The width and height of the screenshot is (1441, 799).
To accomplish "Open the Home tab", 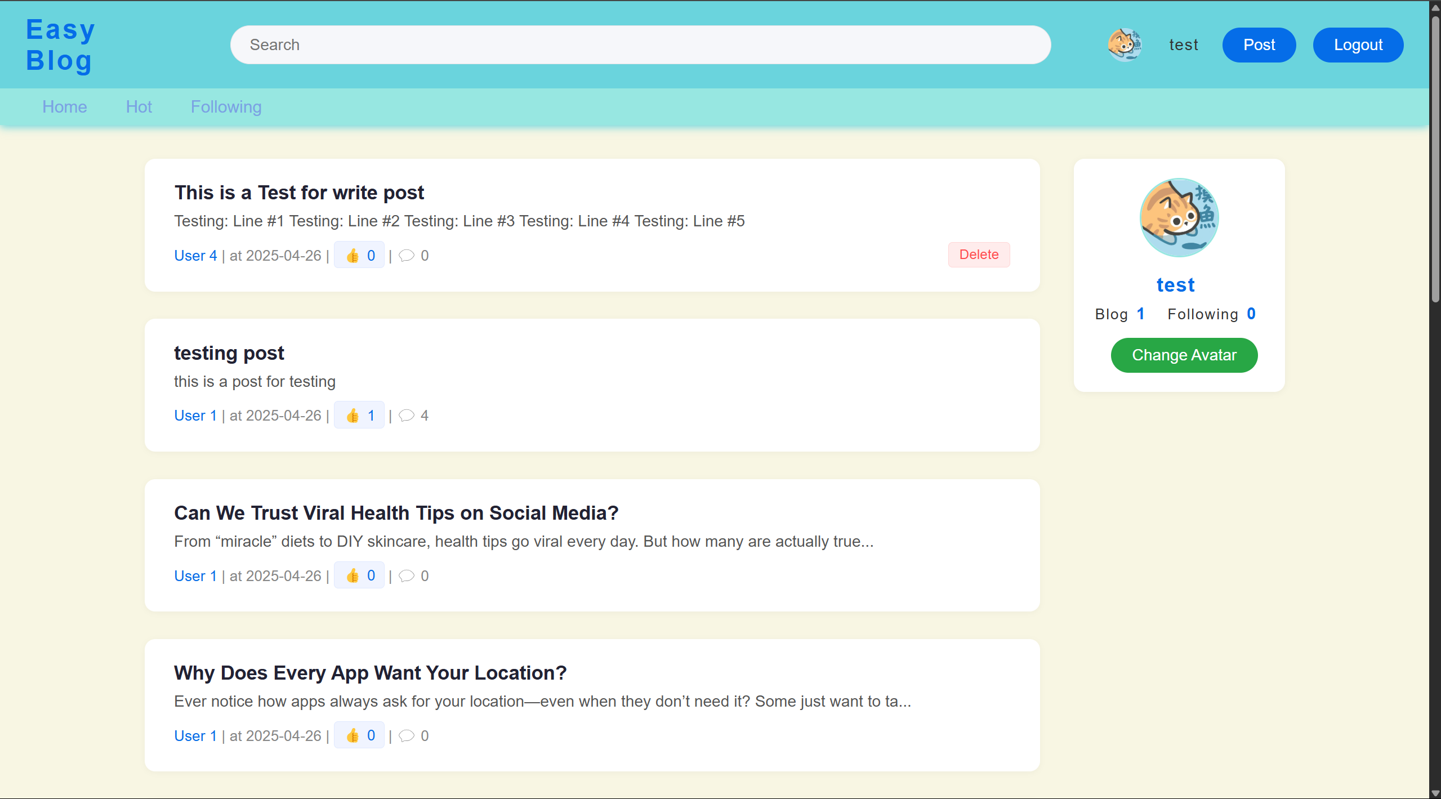I will [x=64, y=107].
